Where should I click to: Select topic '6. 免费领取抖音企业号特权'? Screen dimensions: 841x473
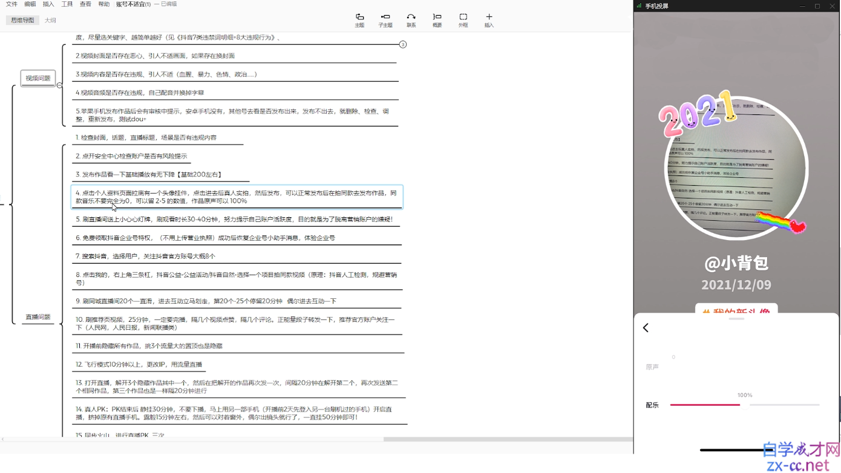[x=205, y=238]
